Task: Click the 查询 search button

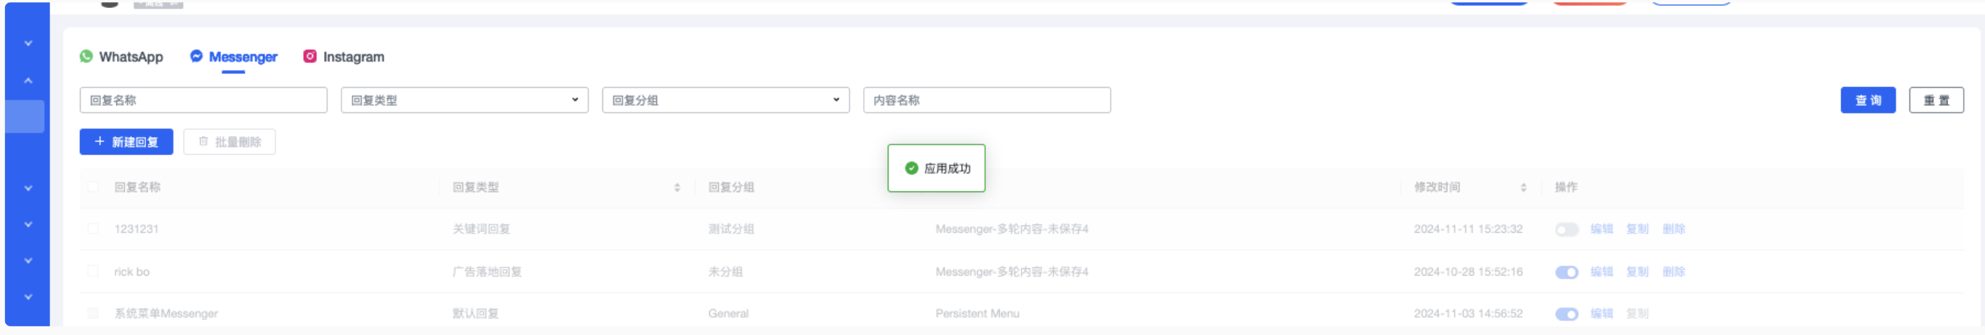Action: pos(1868,100)
